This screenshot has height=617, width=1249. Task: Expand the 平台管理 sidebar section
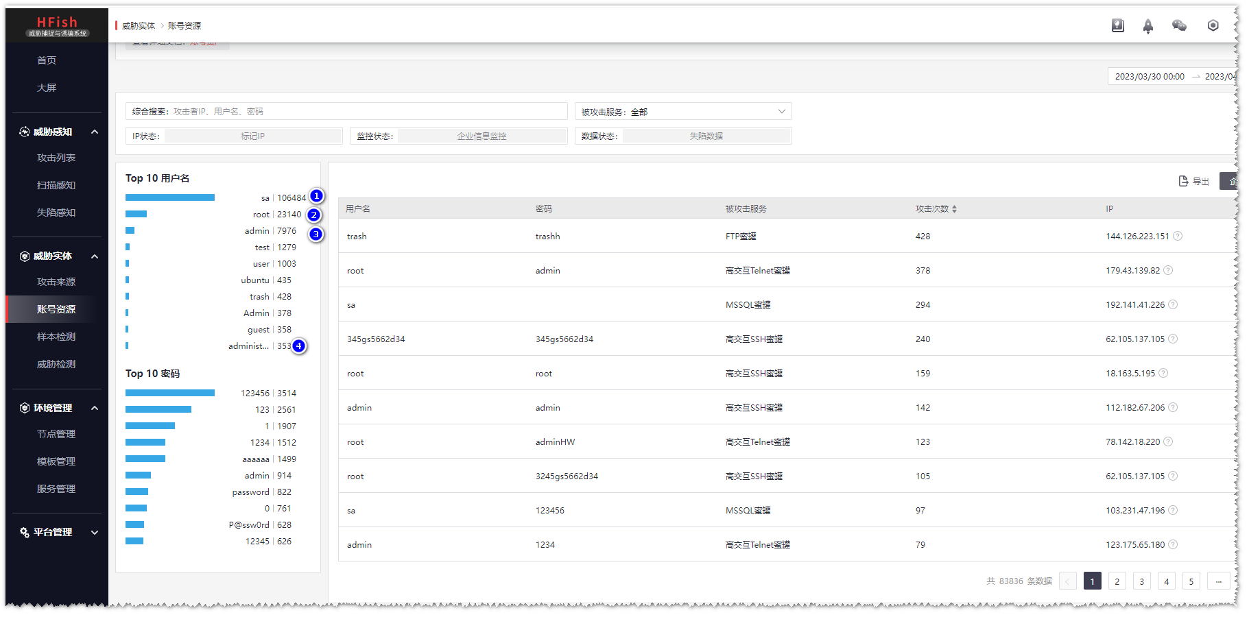click(95, 532)
